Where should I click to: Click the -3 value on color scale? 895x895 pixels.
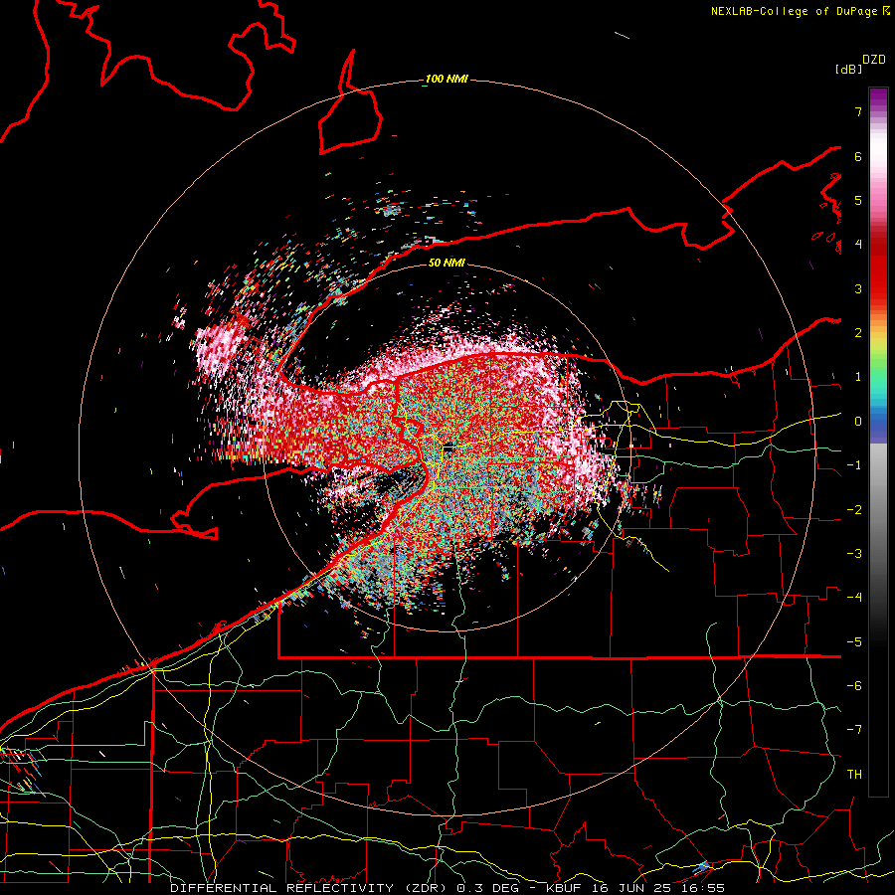[x=854, y=554]
